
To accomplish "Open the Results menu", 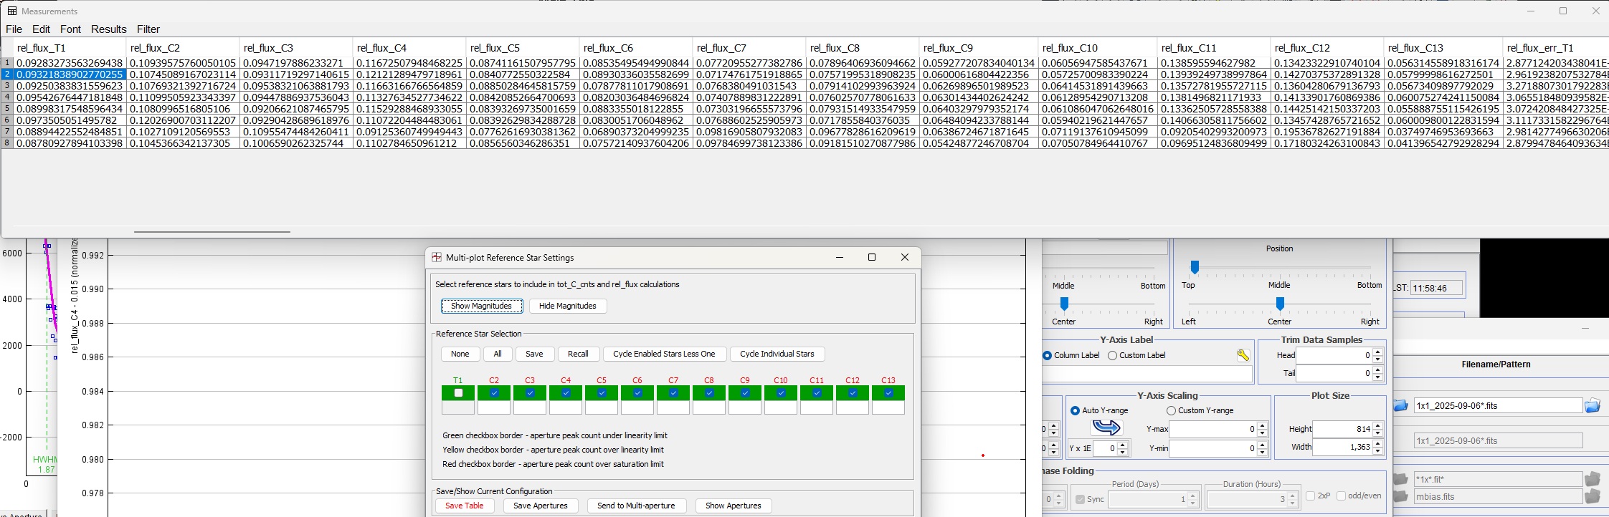I will [x=108, y=29].
